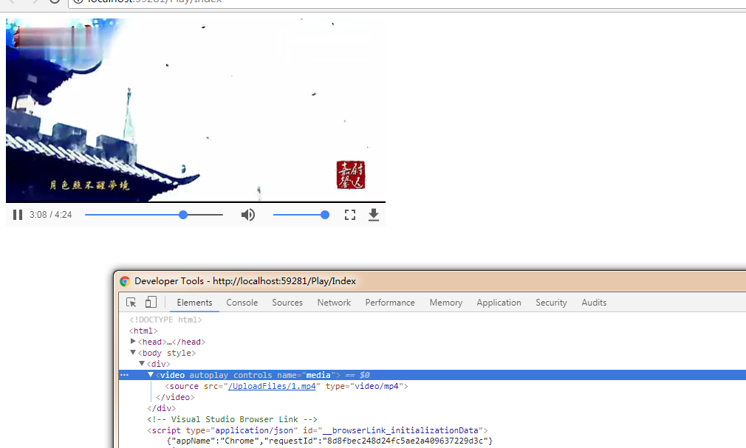Viewport: 746px width, 448px height.
Task: Mute the video with speaker icon
Action: coord(248,215)
